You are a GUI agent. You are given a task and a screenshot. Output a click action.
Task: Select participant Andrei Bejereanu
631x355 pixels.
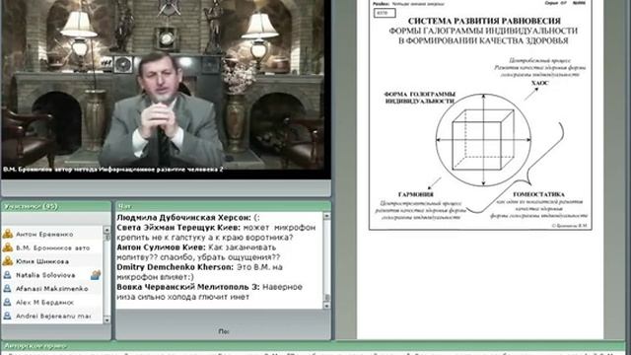[52, 316]
